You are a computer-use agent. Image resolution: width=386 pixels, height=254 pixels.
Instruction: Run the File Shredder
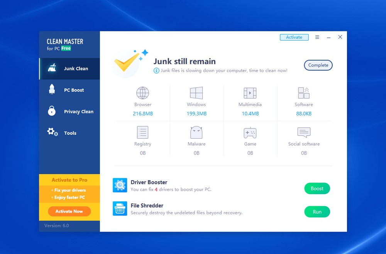pos(317,212)
